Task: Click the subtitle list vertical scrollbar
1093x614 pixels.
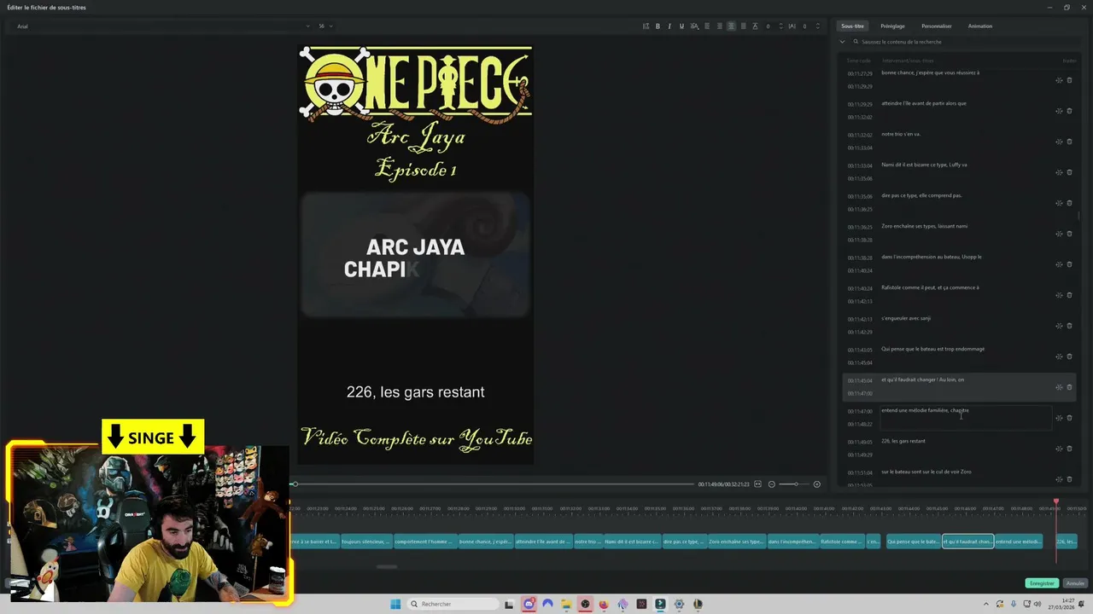Action: tap(1079, 215)
